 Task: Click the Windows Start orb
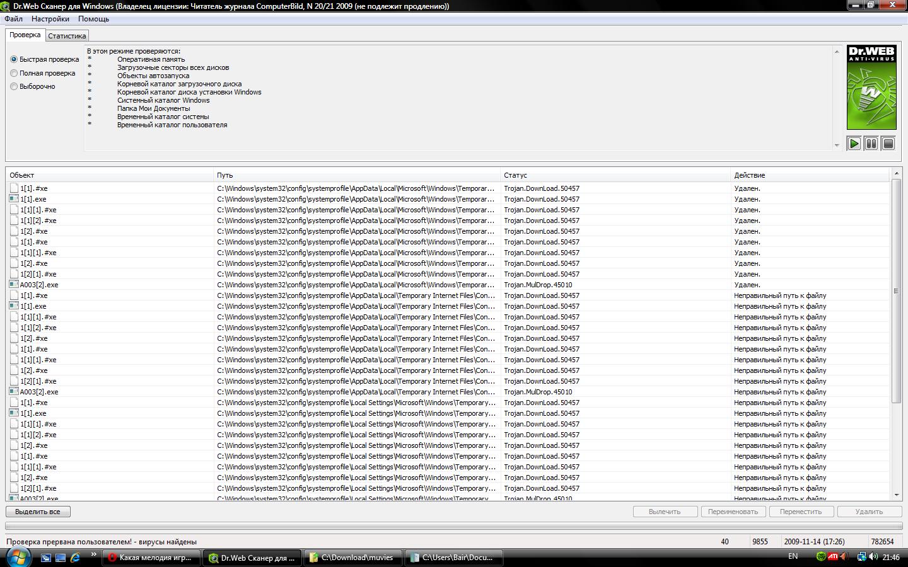[x=18, y=557]
